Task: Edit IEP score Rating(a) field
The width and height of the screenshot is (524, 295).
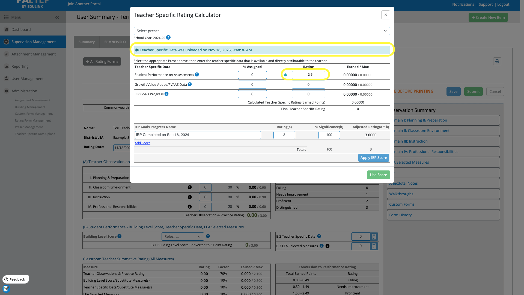Action: pos(284,135)
